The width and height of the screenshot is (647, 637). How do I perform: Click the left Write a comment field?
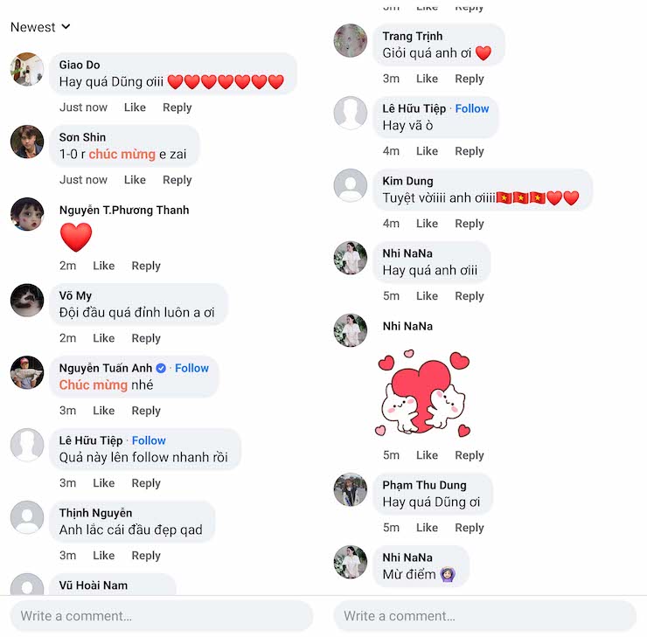162,616
